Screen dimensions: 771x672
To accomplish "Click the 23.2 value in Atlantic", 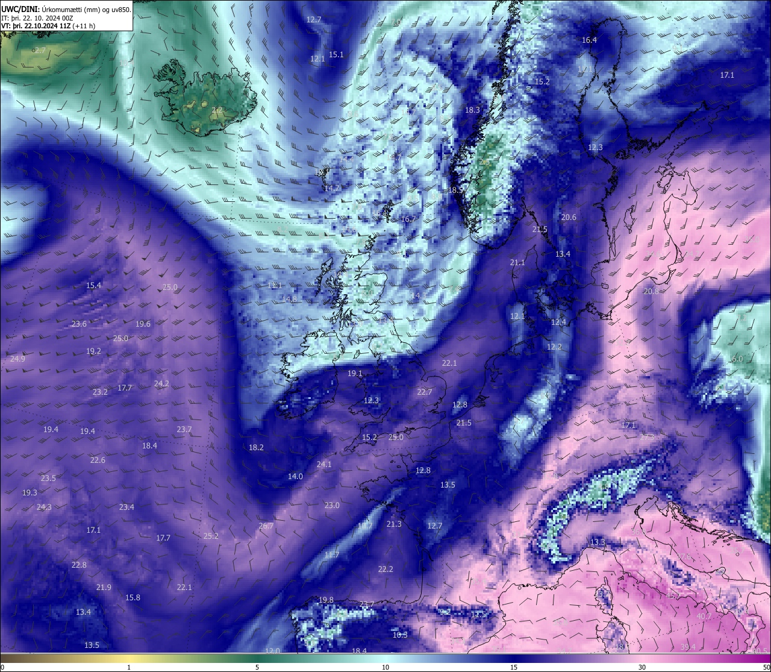I will [100, 392].
